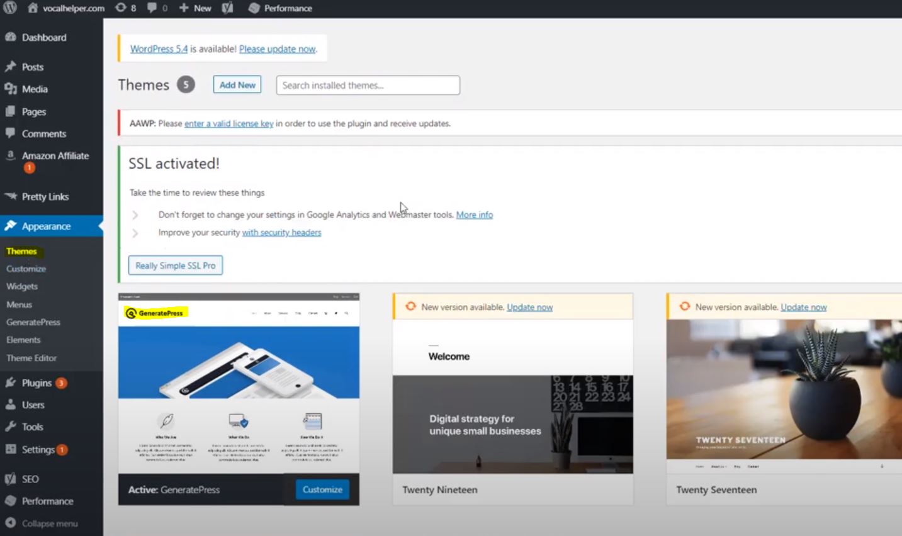Image resolution: width=902 pixels, height=536 pixels.
Task: Open the Tools wrench icon
Action: click(x=11, y=427)
